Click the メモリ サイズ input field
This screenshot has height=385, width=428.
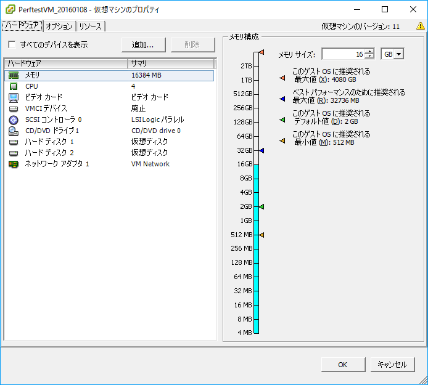click(343, 54)
